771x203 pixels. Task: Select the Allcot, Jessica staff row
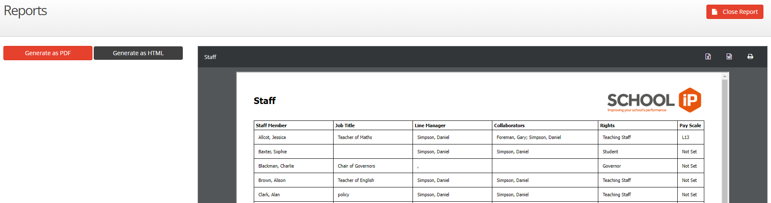point(272,137)
